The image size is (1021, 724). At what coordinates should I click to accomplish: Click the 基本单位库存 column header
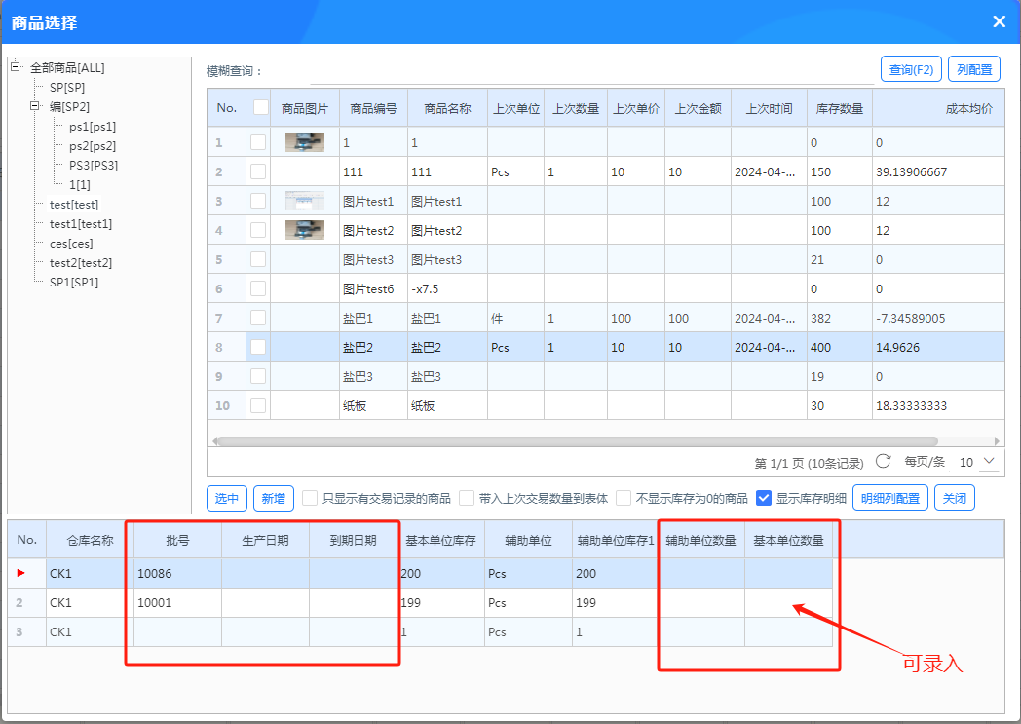440,540
